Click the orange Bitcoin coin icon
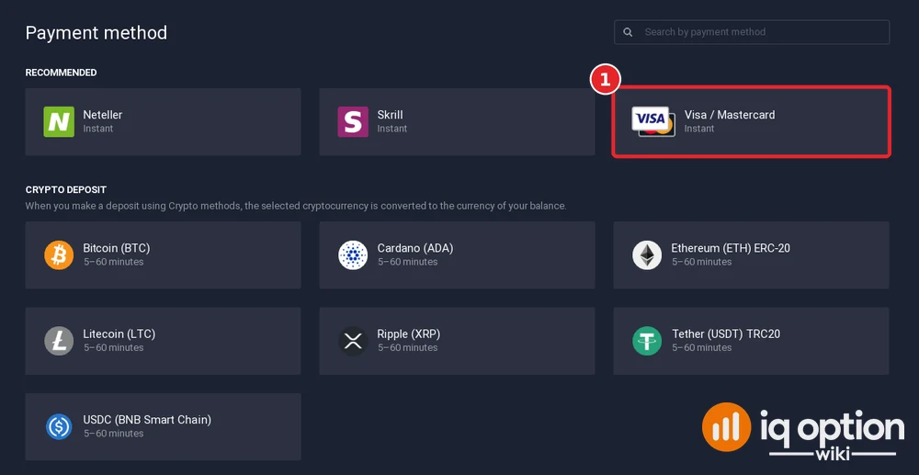Image resolution: width=919 pixels, height=475 pixels. [x=59, y=255]
